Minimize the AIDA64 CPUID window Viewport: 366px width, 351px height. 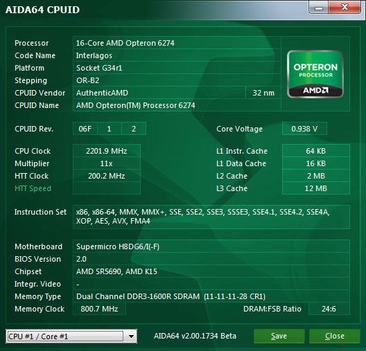pos(319,8)
